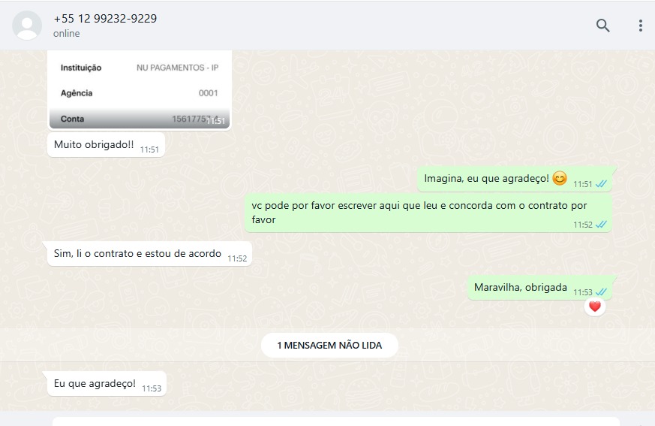
Task: Click the red heart reaction
Action: point(595,307)
